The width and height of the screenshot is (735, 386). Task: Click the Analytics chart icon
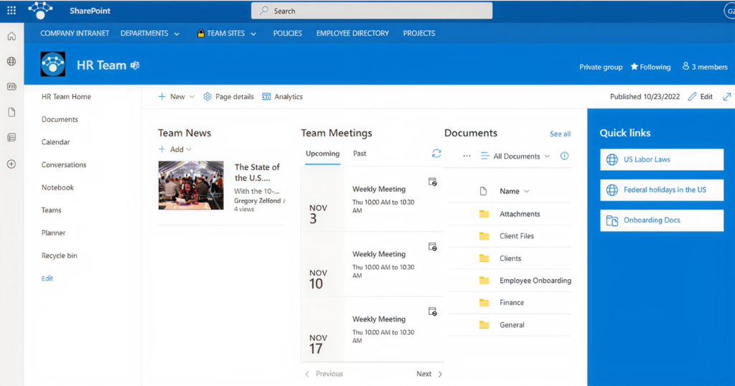(x=266, y=96)
